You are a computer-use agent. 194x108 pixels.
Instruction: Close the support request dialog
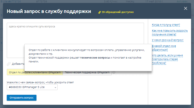(185, 9)
